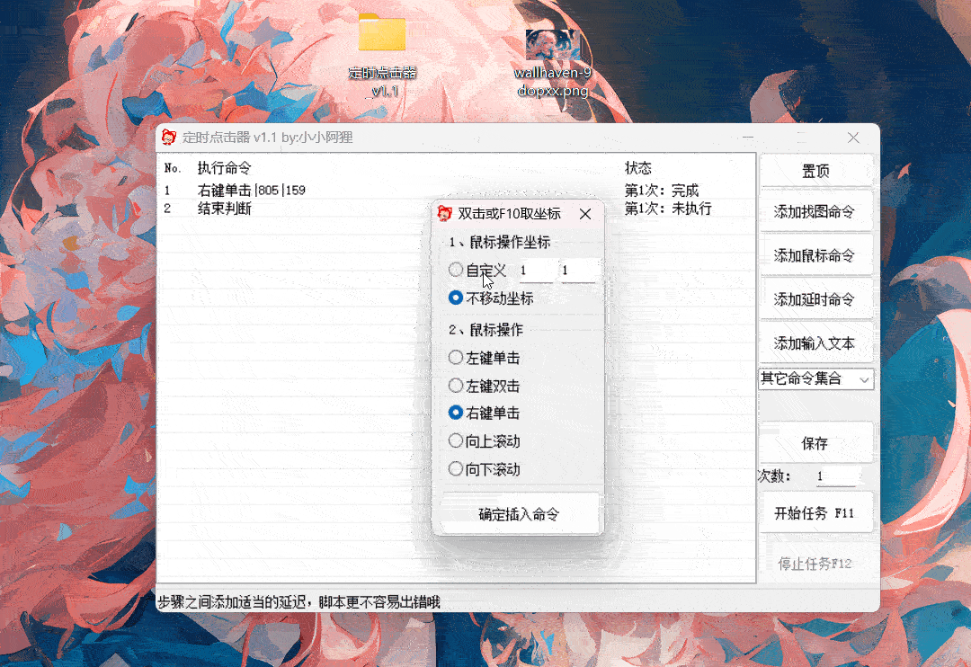Click 添加延时命令 button

coord(815,299)
